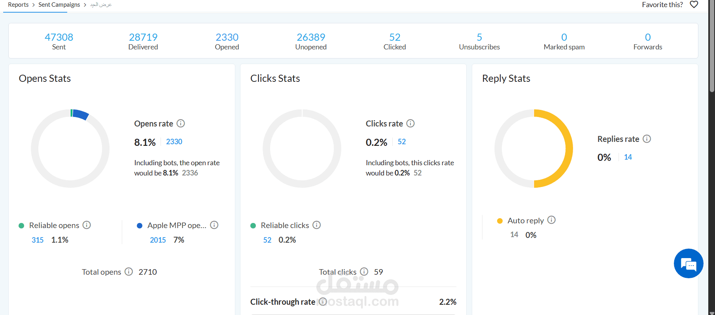Show info for Auto reply
The image size is (715, 315).
pyautogui.click(x=551, y=220)
